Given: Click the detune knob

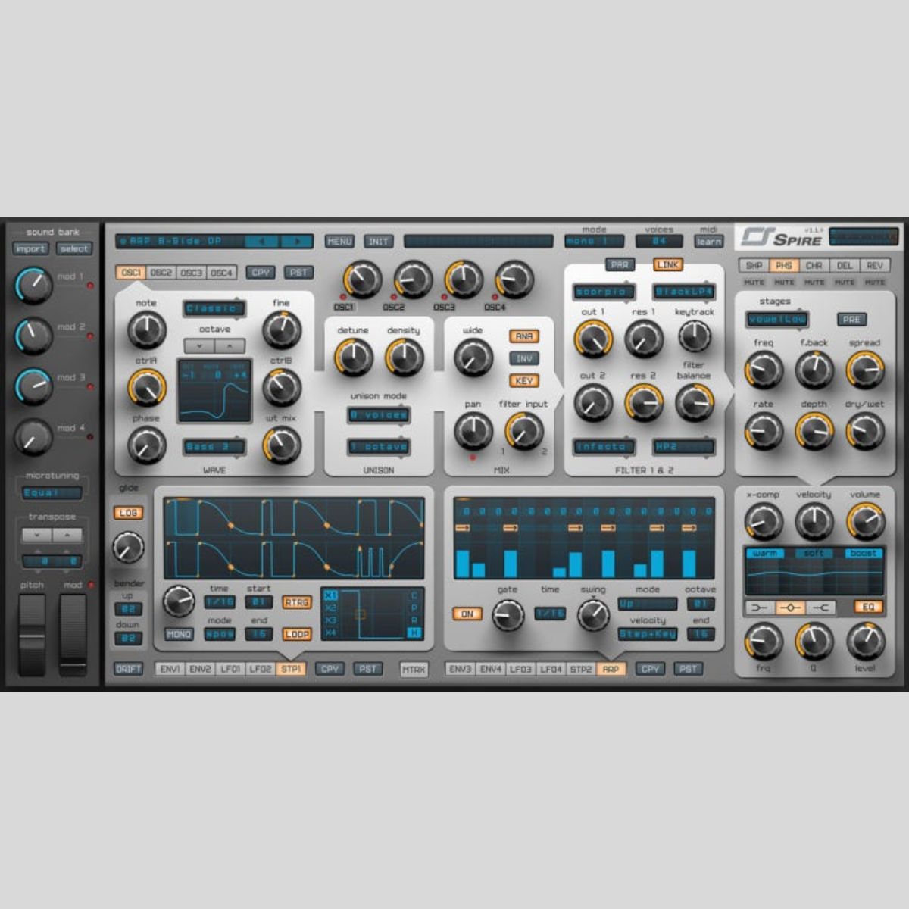Looking at the screenshot, I should 353,358.
